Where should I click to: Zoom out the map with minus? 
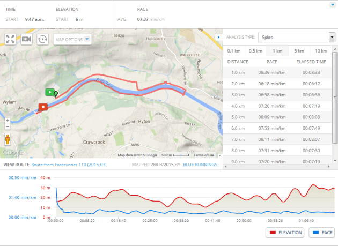8,129
